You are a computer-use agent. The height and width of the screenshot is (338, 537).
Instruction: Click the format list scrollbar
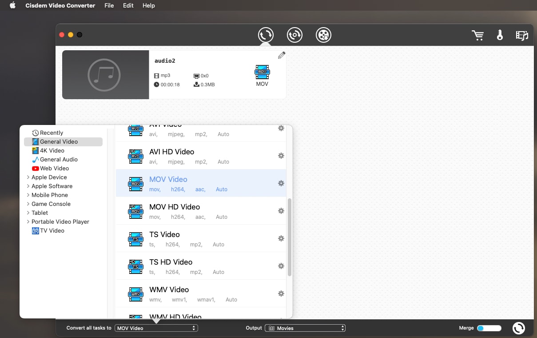[x=290, y=237]
